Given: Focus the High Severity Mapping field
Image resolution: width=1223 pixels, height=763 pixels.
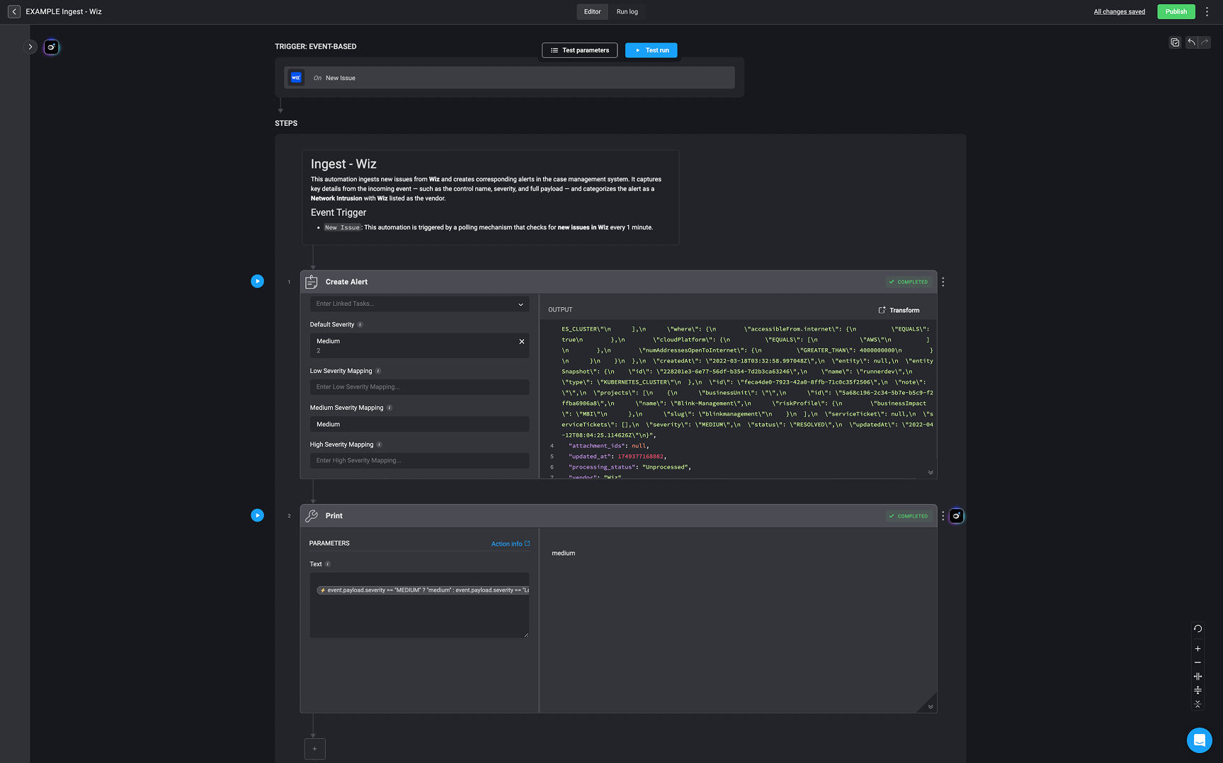Looking at the screenshot, I should click(x=419, y=461).
